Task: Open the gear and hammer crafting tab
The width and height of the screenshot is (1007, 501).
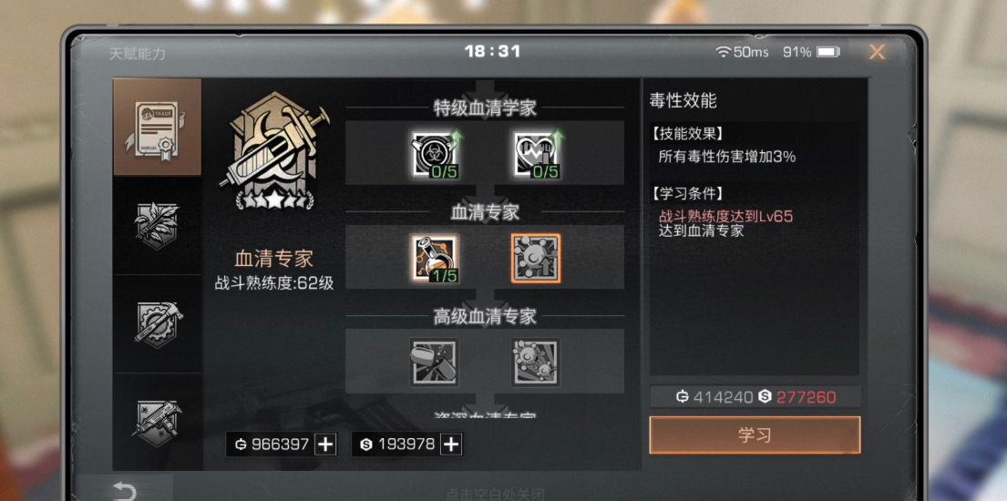Action: pyautogui.click(x=158, y=323)
